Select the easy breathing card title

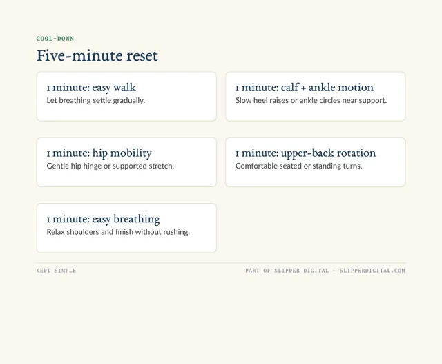click(x=104, y=219)
